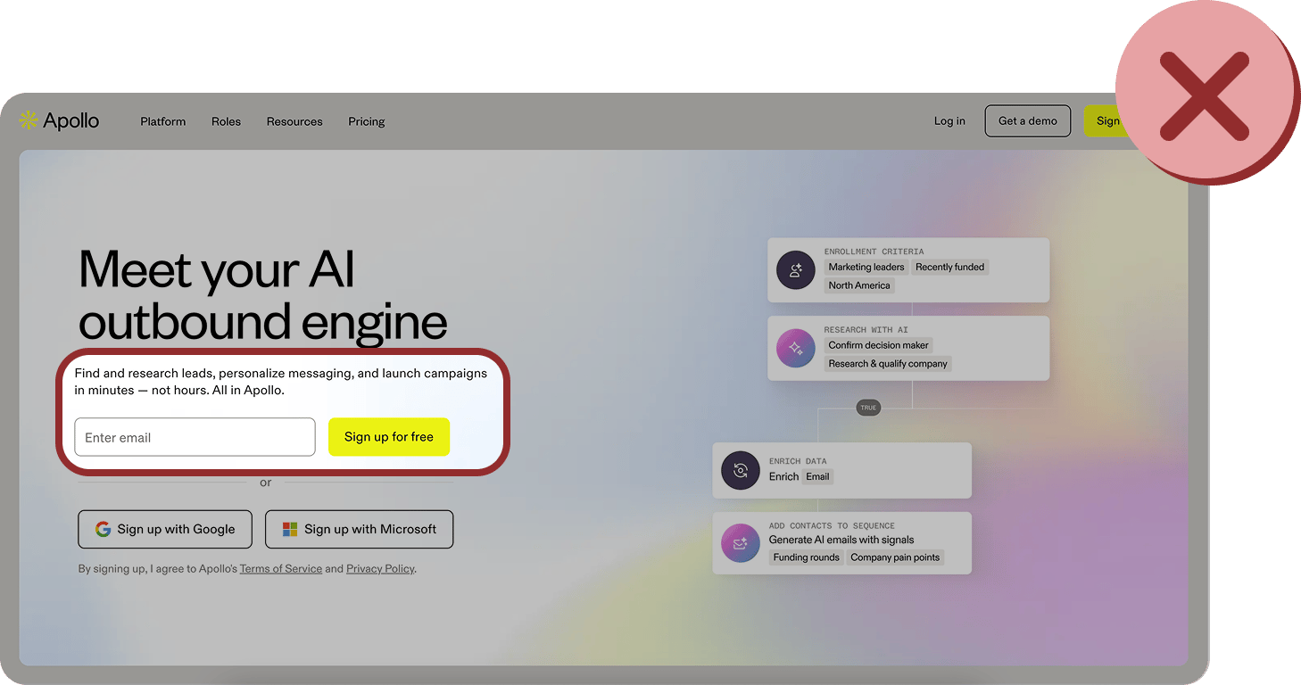Viewport: 1301px width, 685px height.
Task: Select the North America tag
Action: [x=859, y=285]
